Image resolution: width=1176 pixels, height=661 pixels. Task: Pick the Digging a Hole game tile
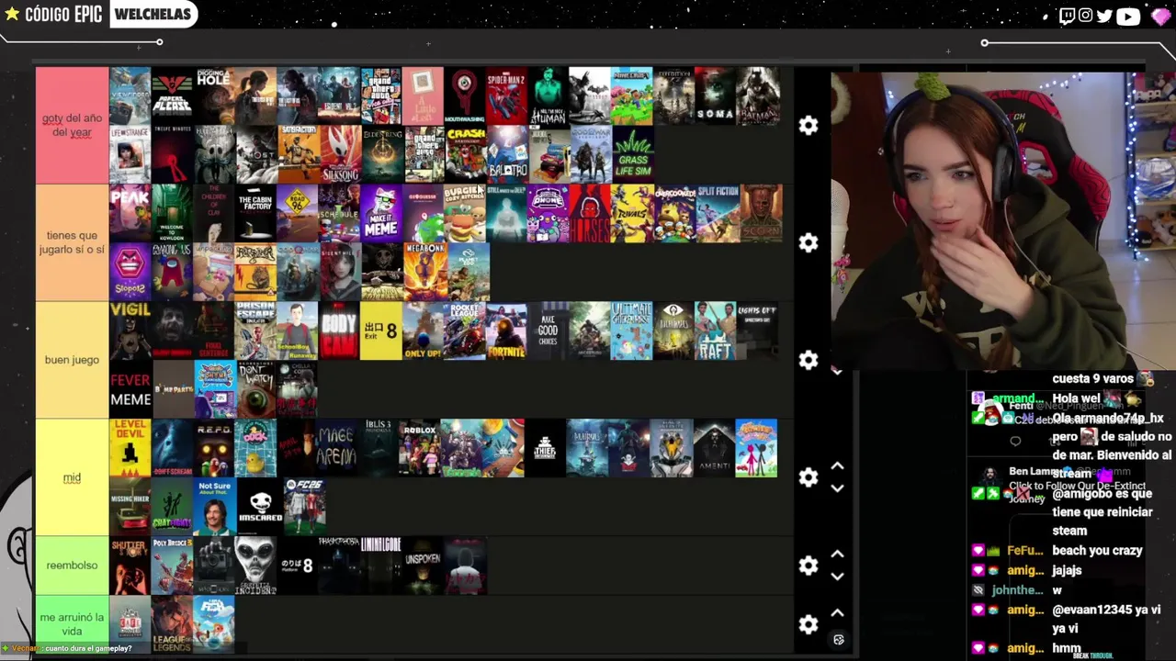pos(214,95)
